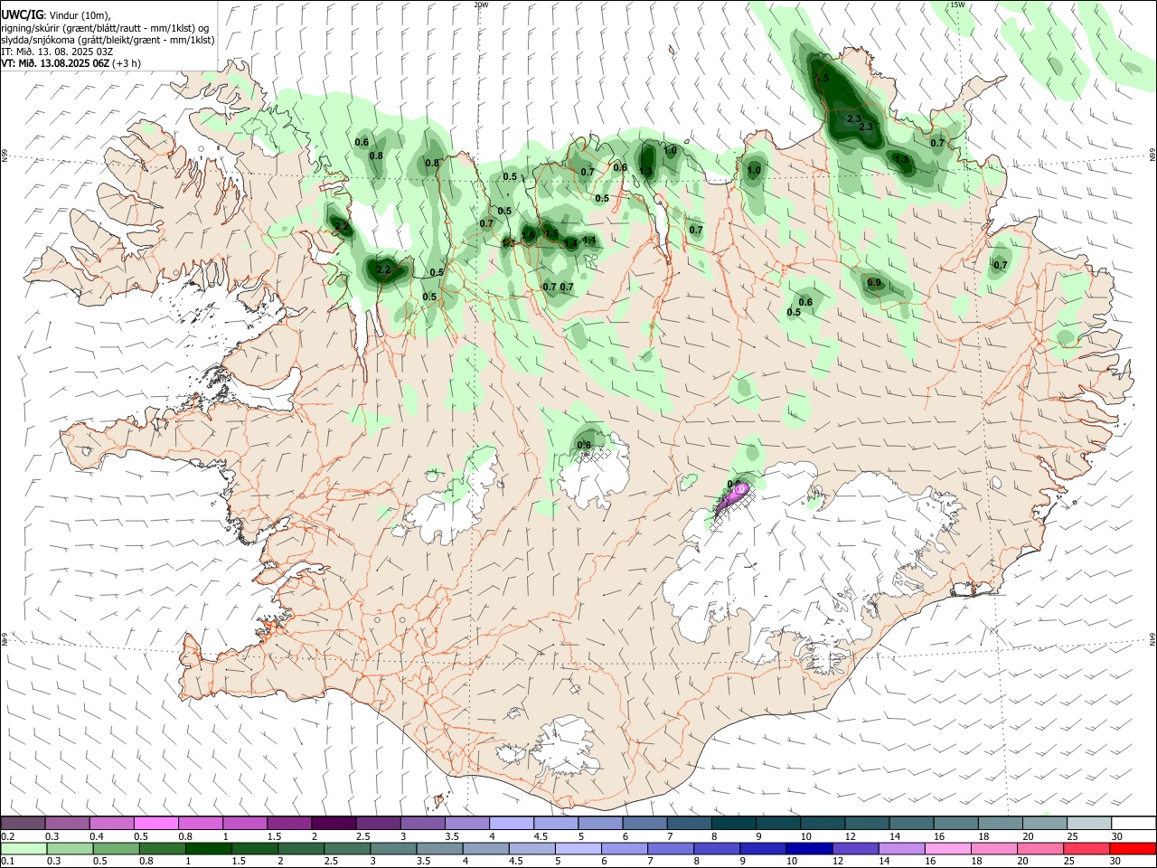The image size is (1157, 868).
Task: Select the darkest purple 2 snow swatch
Action: point(333,823)
